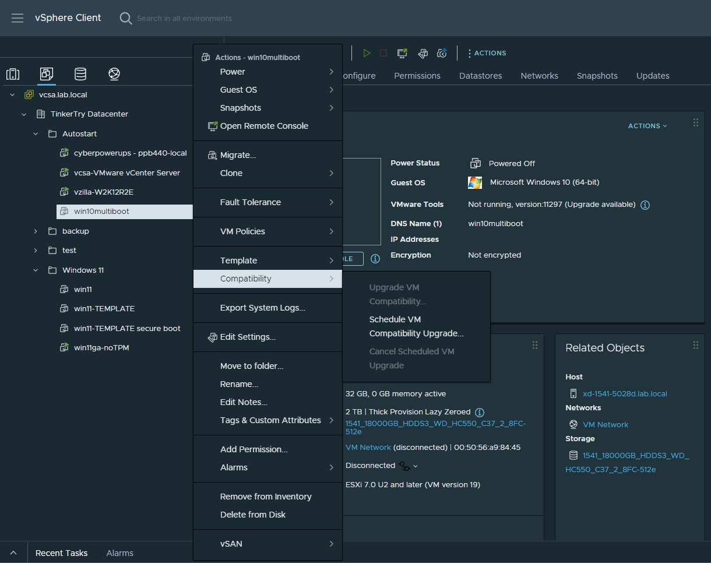Collapse the TinkerTry Datacenter node
Screen dimensions: 711x563
pyautogui.click(x=24, y=114)
